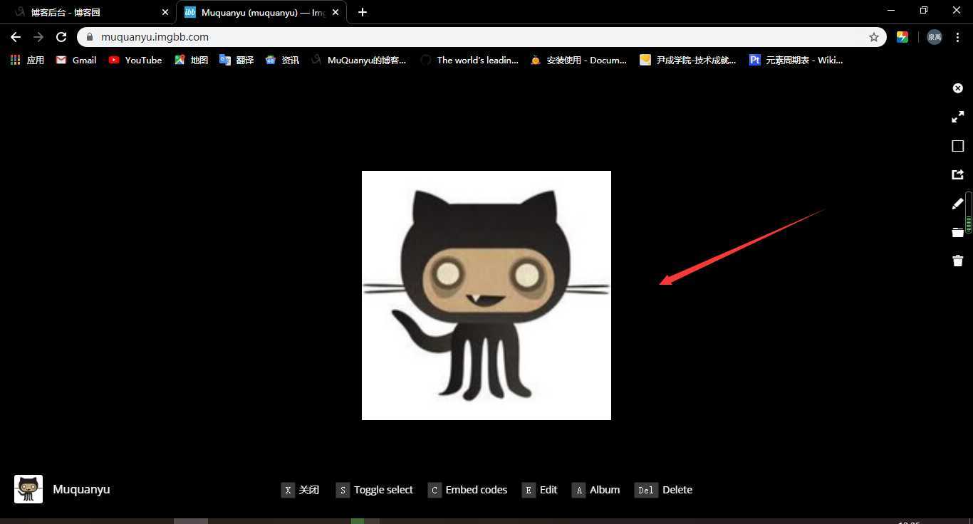Open YouTube bookmark

pyautogui.click(x=135, y=61)
